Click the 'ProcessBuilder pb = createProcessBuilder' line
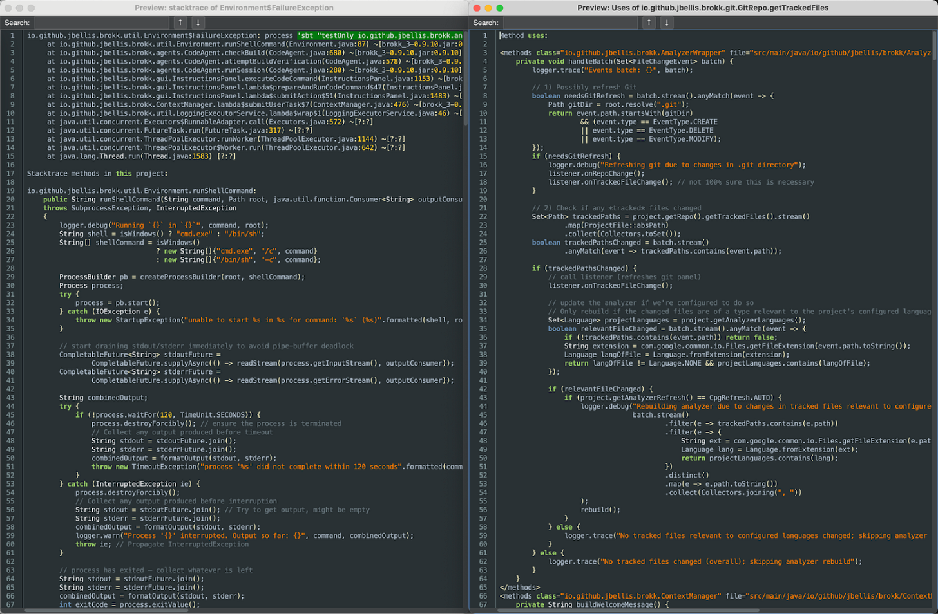Image resolution: width=938 pixels, height=614 pixels. pyautogui.click(x=182, y=277)
